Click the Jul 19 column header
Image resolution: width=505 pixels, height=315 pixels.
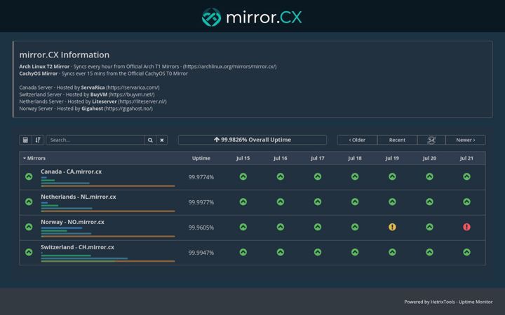(392, 158)
